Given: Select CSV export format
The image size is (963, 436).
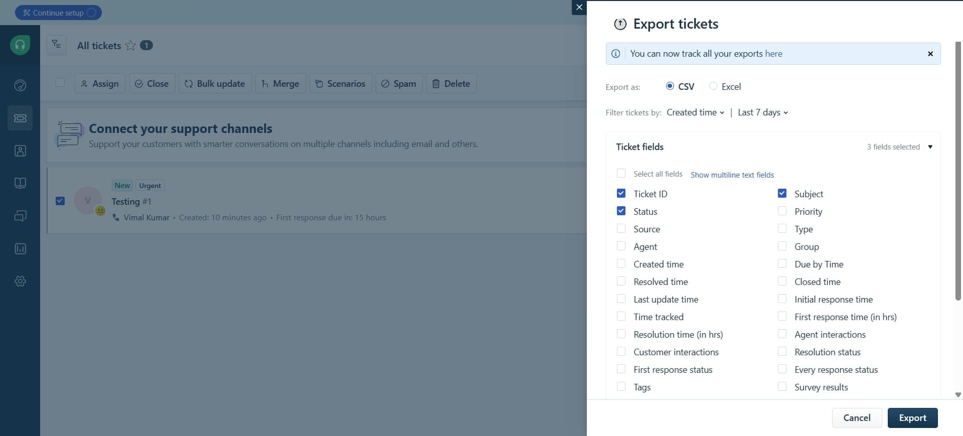Looking at the screenshot, I should [x=670, y=86].
